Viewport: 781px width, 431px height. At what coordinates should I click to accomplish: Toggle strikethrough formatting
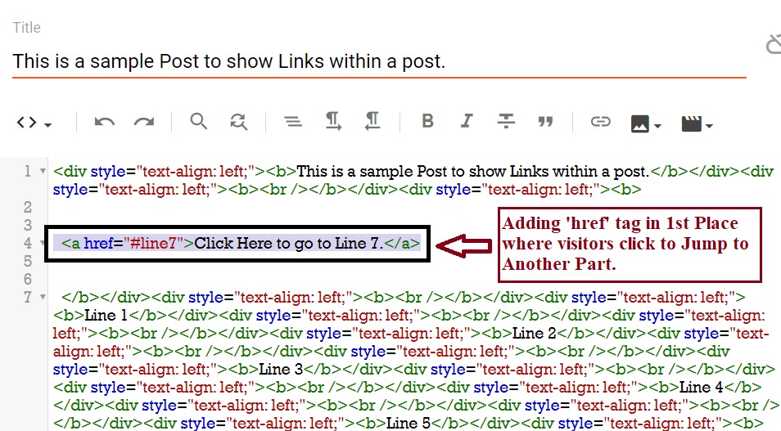coord(506,121)
